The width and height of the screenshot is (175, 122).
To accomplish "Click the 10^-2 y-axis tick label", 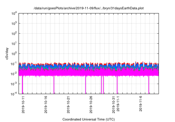I will pos(14,74).
